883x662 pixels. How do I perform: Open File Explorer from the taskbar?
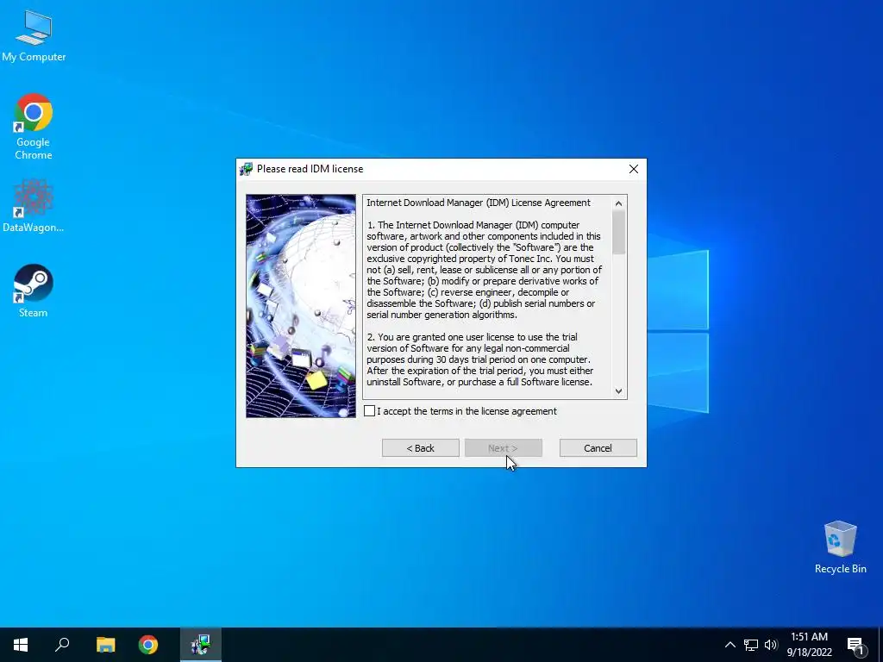pyautogui.click(x=105, y=645)
